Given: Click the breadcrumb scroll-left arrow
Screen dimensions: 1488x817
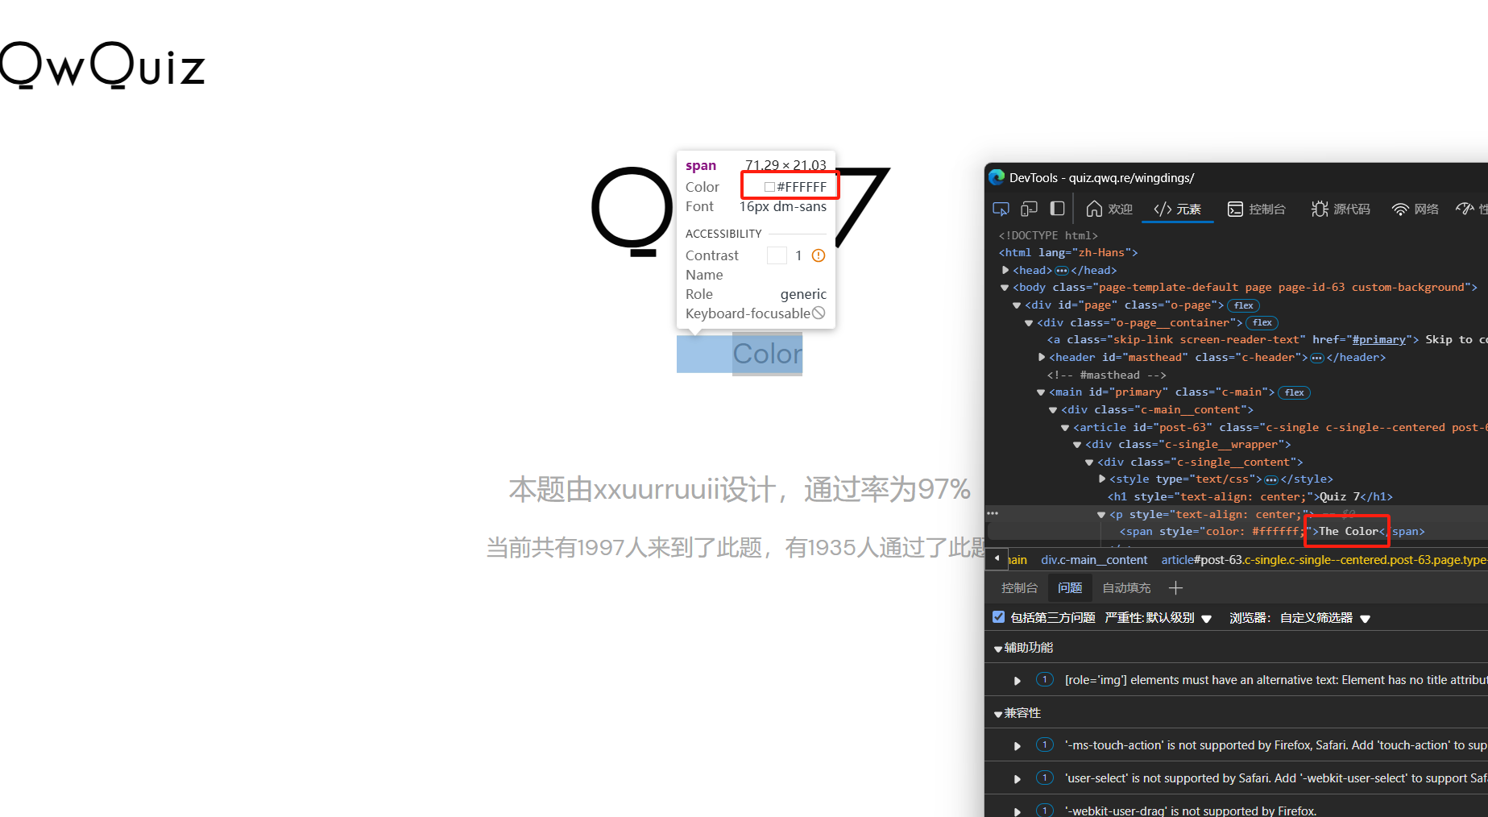Looking at the screenshot, I should (x=997, y=558).
